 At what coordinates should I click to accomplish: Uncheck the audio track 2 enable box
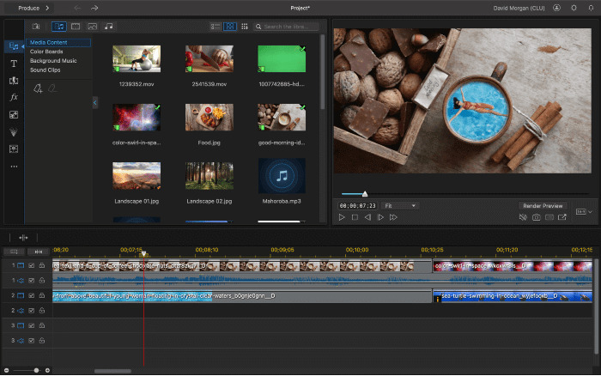(32, 312)
